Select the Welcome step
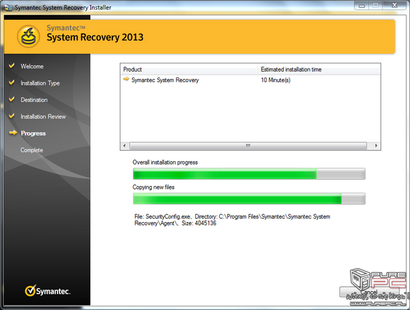 coord(32,67)
